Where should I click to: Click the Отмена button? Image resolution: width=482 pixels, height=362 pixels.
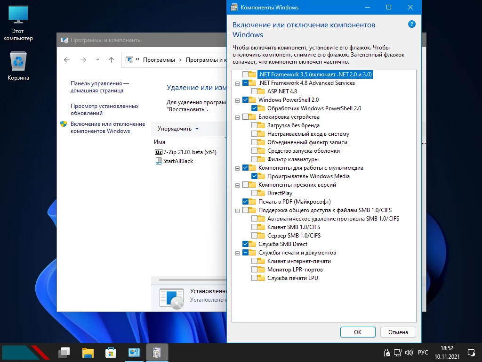click(x=398, y=332)
